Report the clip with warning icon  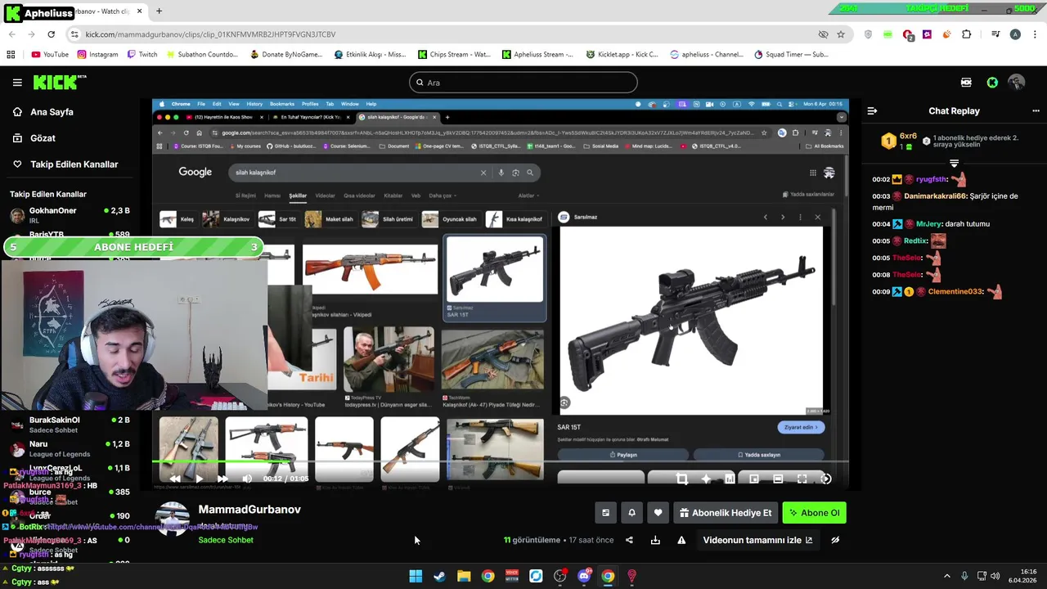[x=681, y=540]
